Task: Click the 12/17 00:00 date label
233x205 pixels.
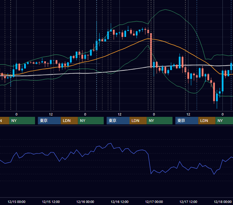Action: click(x=154, y=202)
